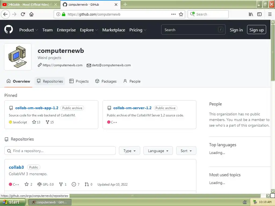275x206 pixels.
Task: Close the 24kGoldn Mood YouTube tab
Action: click(56, 5)
